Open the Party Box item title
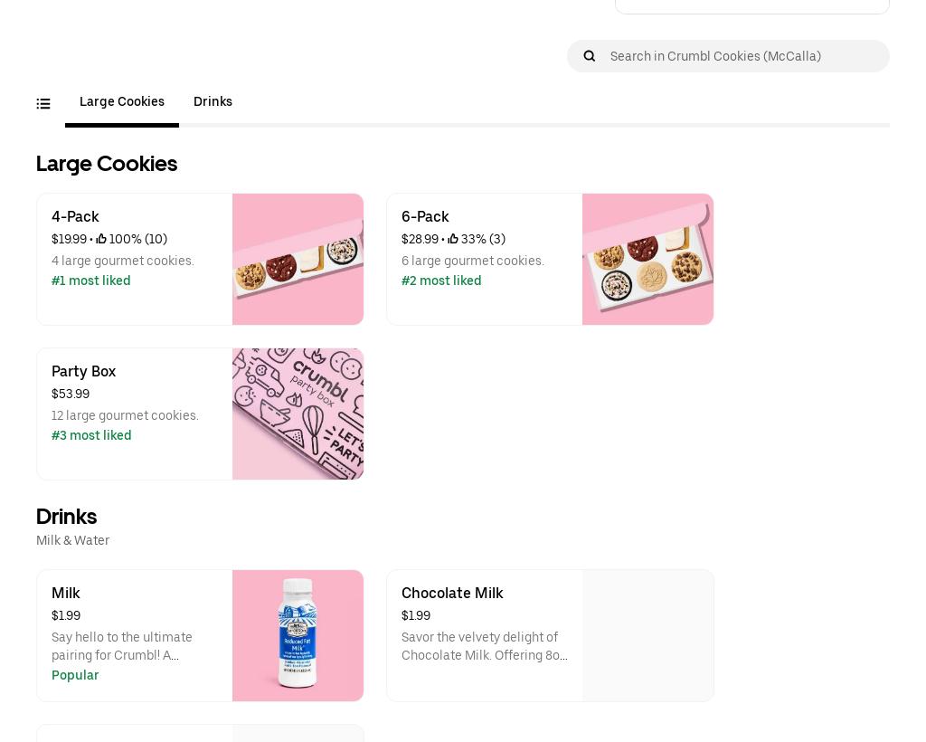926x742 pixels. (x=83, y=372)
